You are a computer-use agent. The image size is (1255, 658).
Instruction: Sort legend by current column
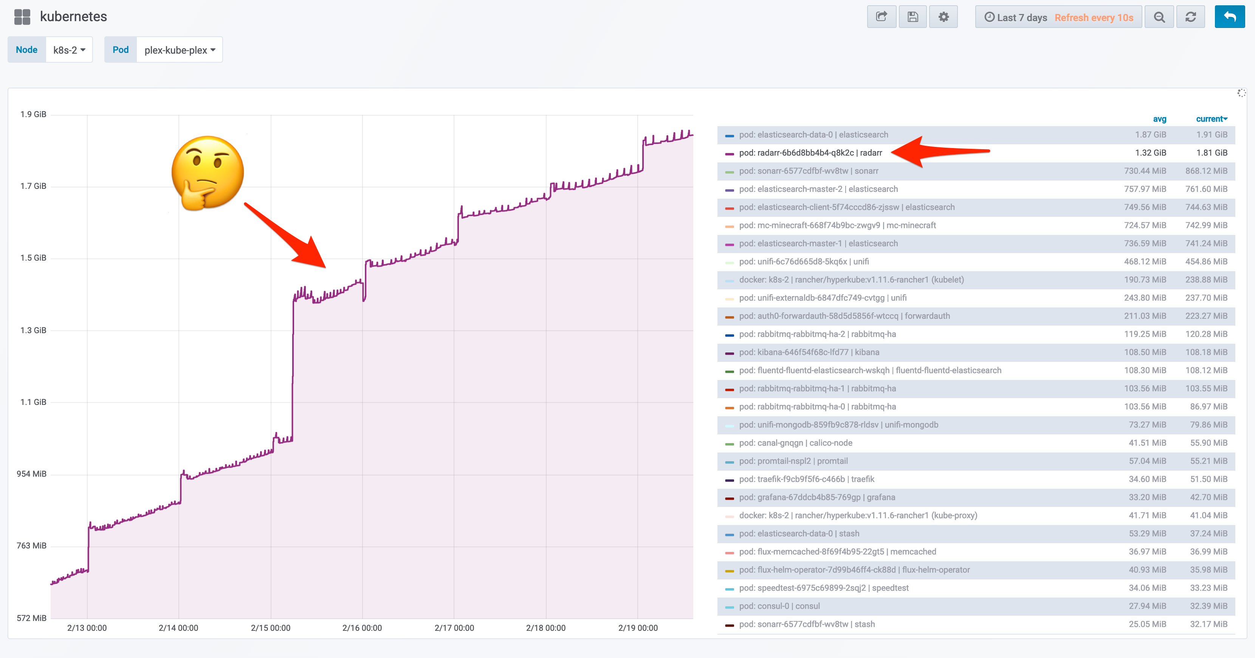[1211, 119]
